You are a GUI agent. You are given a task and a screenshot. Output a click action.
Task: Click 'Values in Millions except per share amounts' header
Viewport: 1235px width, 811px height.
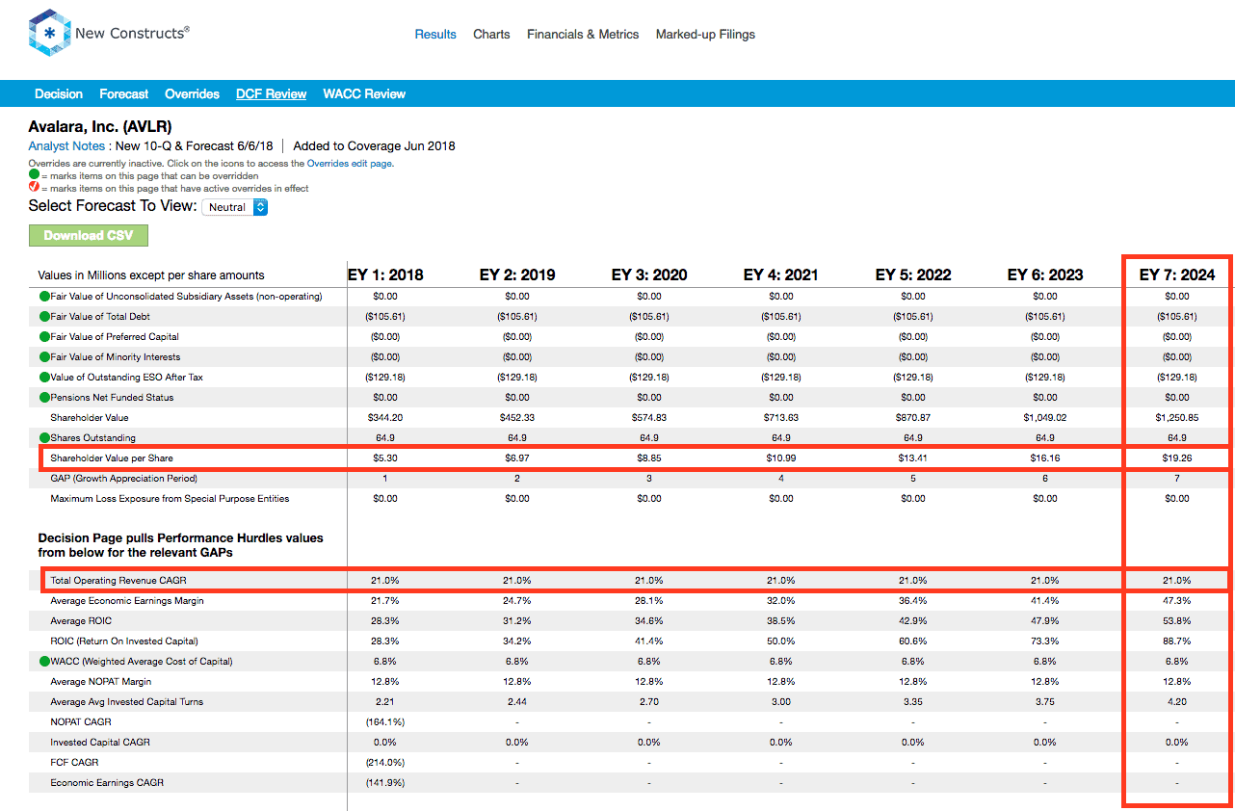pos(151,275)
